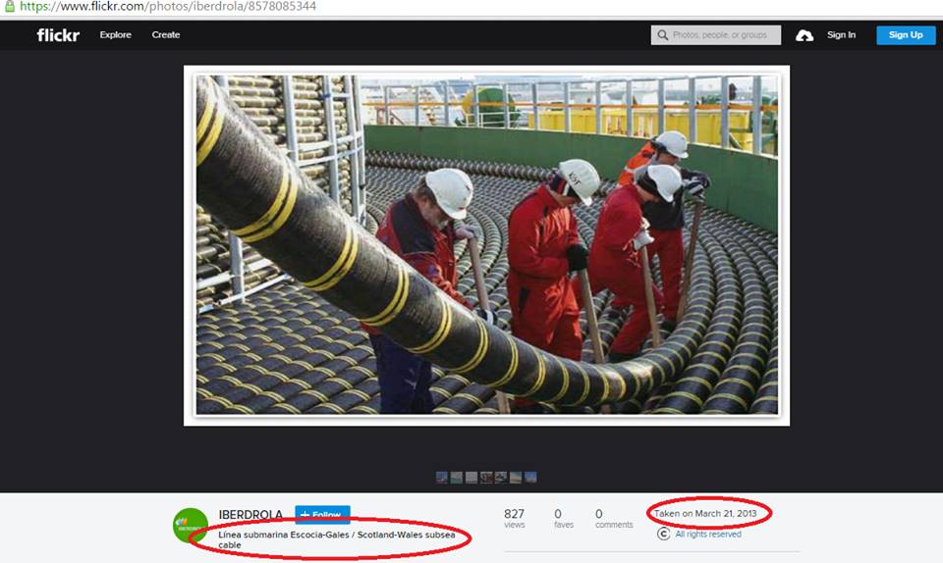
Task: Open the Create menu
Action: [166, 35]
